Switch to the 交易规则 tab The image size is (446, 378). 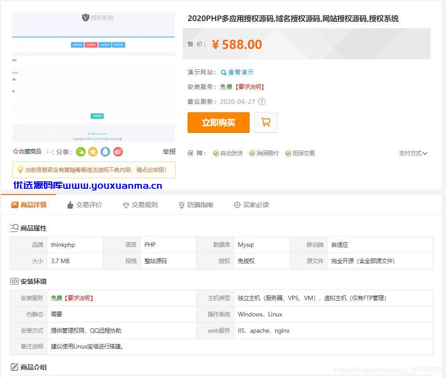(x=140, y=205)
